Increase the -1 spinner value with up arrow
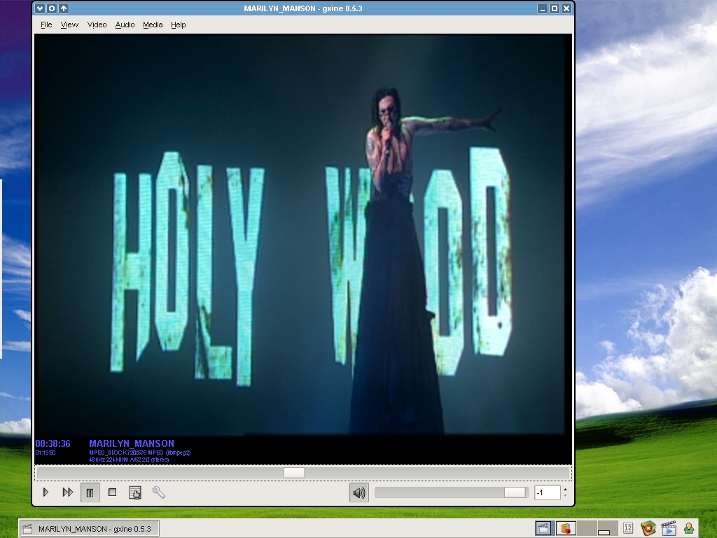Screen dimensions: 717x538 pos(566,490)
